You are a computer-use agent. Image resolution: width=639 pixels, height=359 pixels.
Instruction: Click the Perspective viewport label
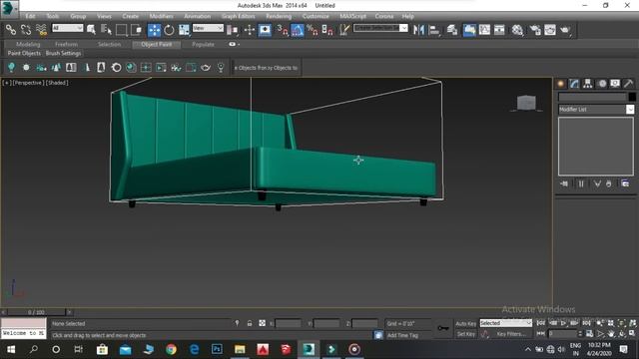pyautogui.click(x=28, y=83)
